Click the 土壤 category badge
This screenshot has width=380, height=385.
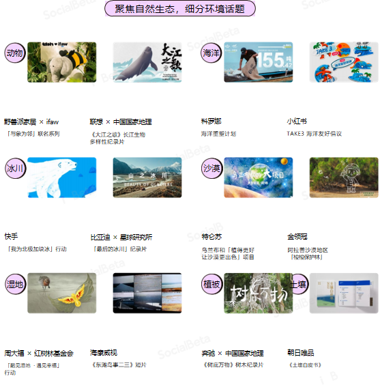[299, 284]
